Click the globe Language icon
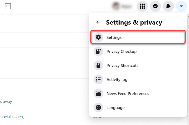Viewport: 189px width, 125px height. (98, 108)
